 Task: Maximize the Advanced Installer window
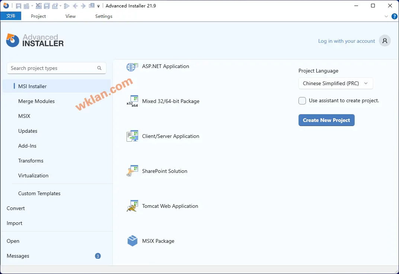(x=373, y=6)
